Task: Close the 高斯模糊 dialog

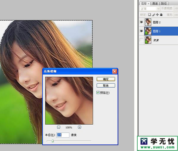Action: click(115, 71)
